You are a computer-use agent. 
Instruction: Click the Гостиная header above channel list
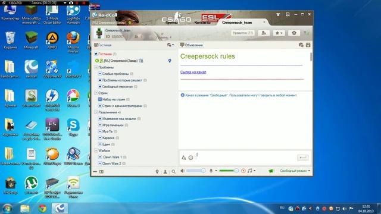pos(105,45)
